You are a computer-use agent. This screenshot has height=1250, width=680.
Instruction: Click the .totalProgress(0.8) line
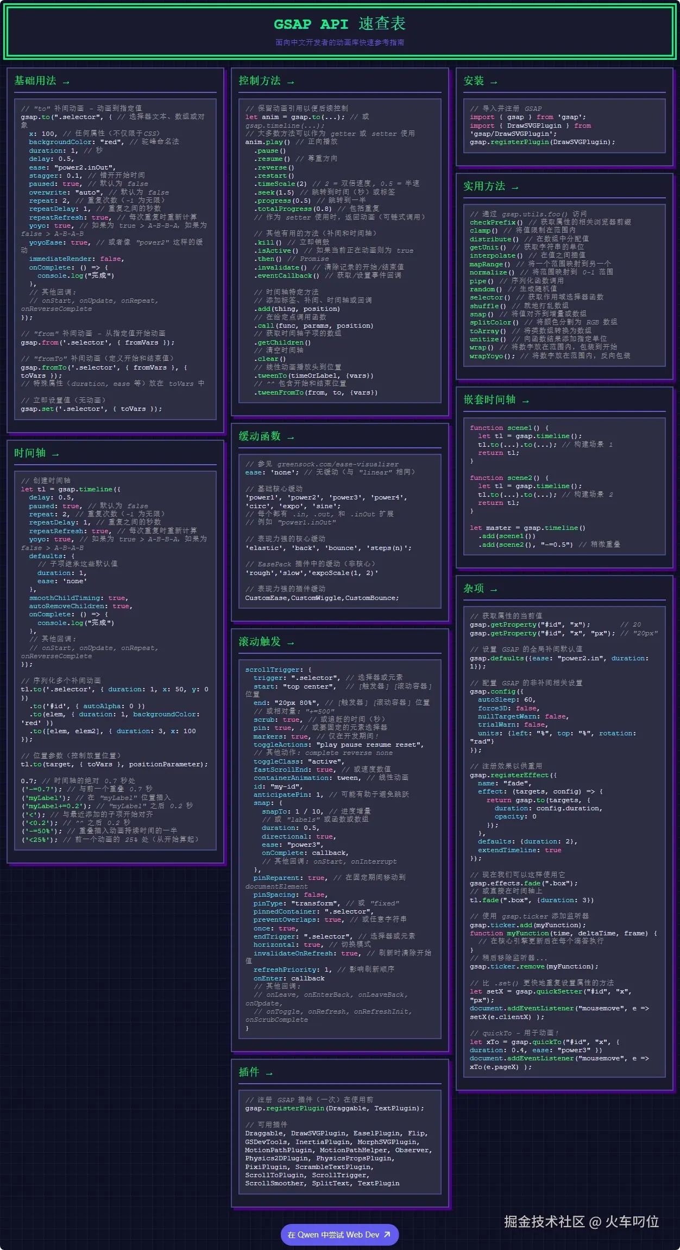point(316,209)
